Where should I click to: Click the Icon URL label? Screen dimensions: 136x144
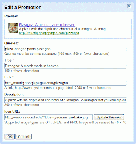[12, 112]
